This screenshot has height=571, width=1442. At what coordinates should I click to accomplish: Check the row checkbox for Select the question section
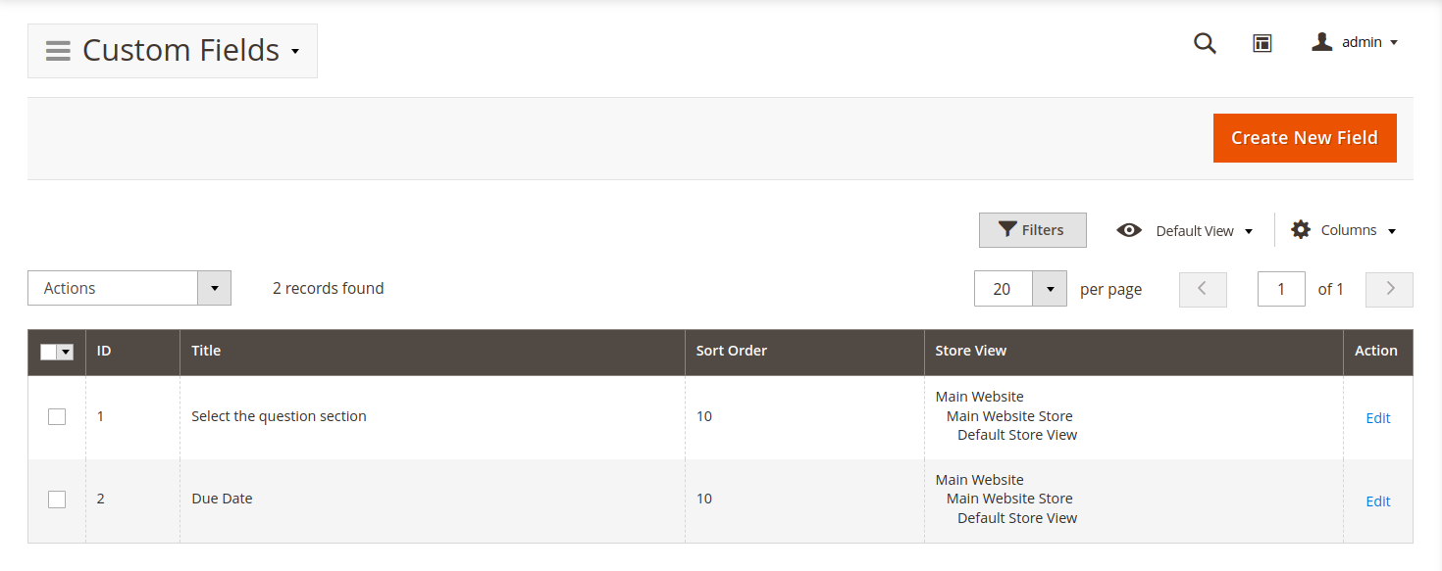pos(56,415)
